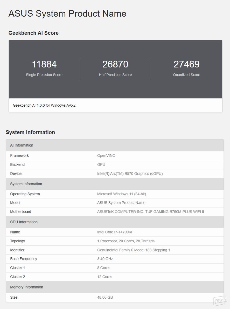The width and height of the screenshot is (230, 309).
Task: Click the memory 'Size' row label
Action: (14, 297)
